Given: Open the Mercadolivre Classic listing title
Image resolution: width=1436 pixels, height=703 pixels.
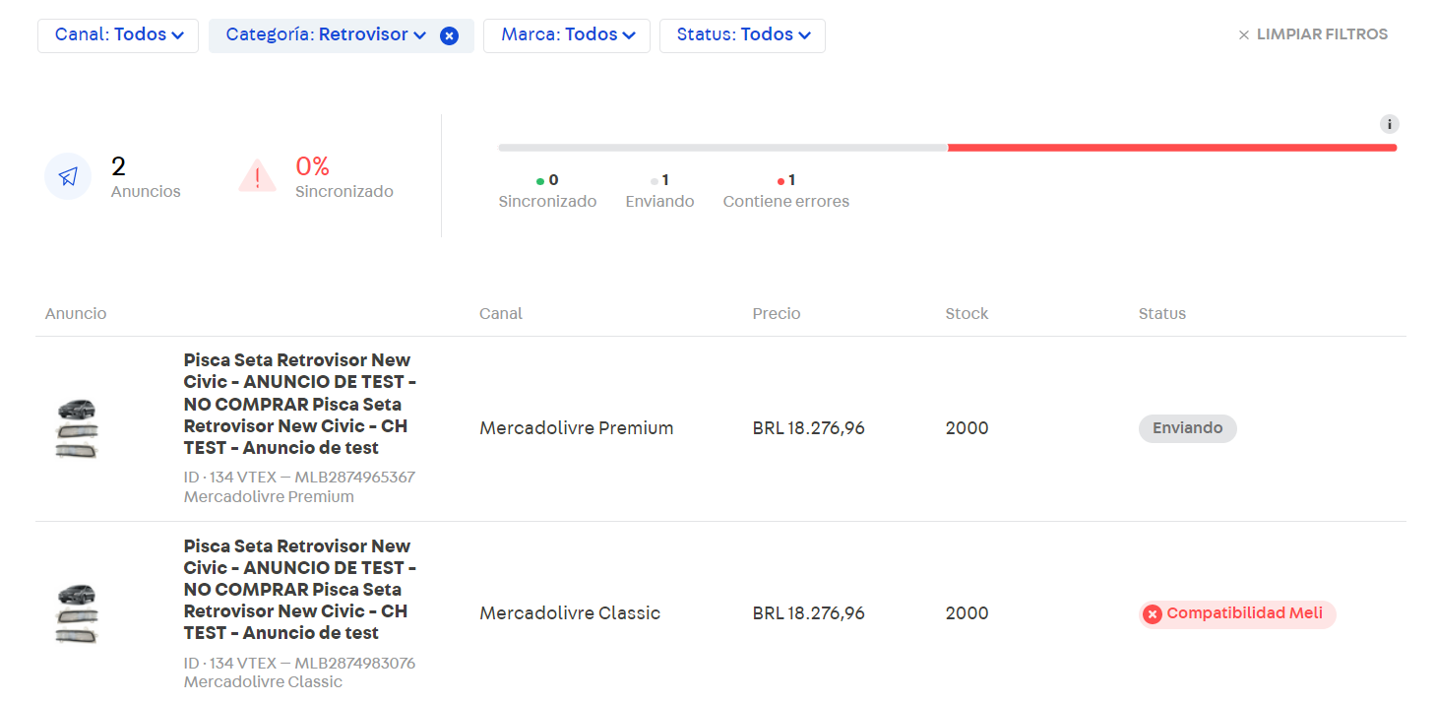Looking at the screenshot, I should [x=299, y=590].
